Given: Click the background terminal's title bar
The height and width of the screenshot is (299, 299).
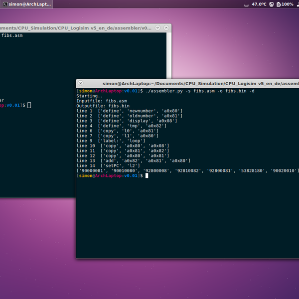Looking at the screenshot, I should pyautogui.click(x=75, y=28).
